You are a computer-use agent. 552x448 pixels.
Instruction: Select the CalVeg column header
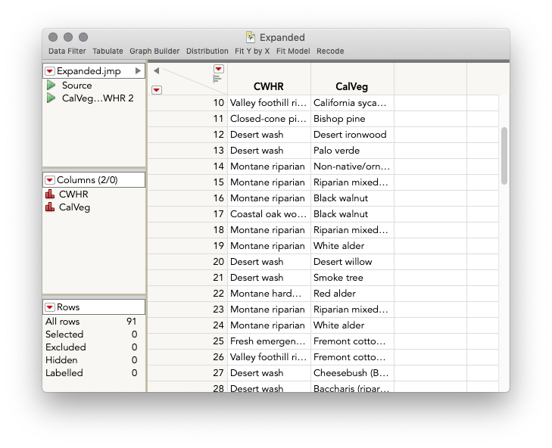[x=352, y=86]
